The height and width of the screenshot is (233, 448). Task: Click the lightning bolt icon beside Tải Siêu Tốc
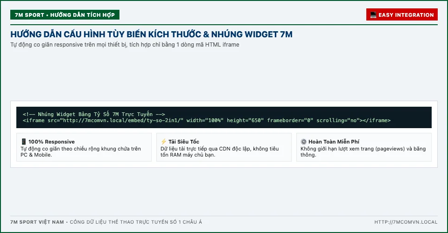pyautogui.click(x=163, y=142)
